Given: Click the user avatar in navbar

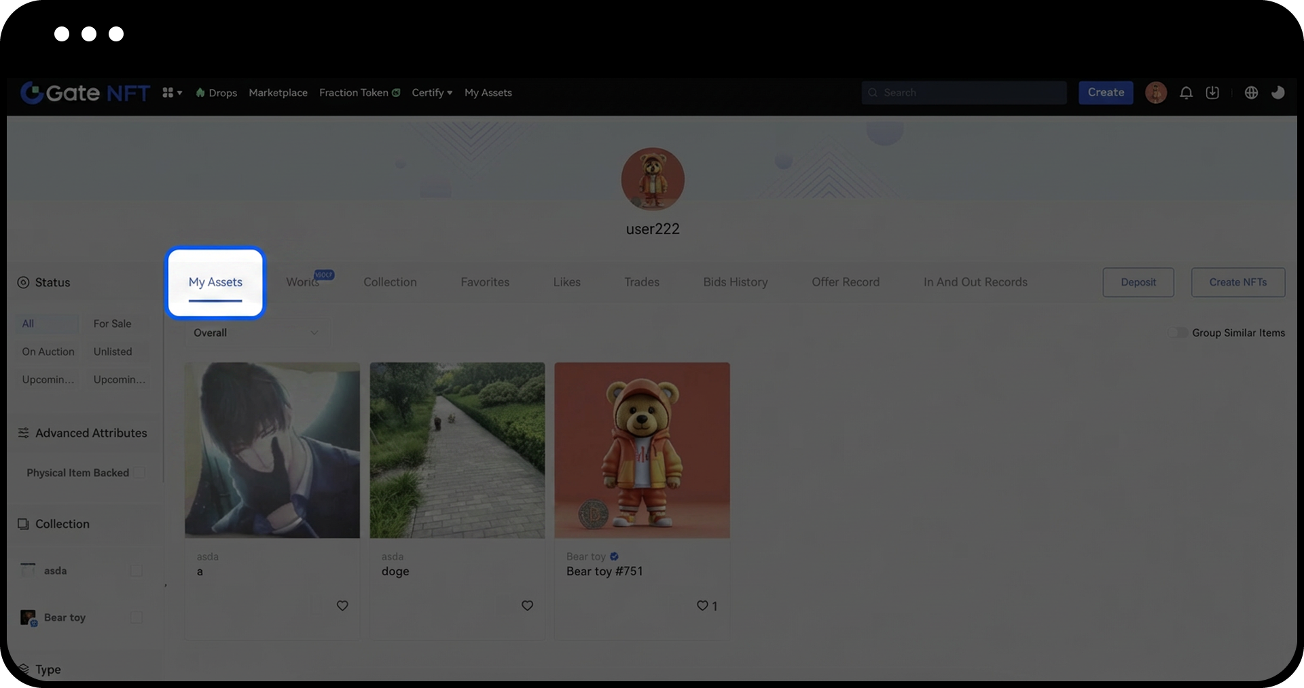Looking at the screenshot, I should pyautogui.click(x=1156, y=93).
